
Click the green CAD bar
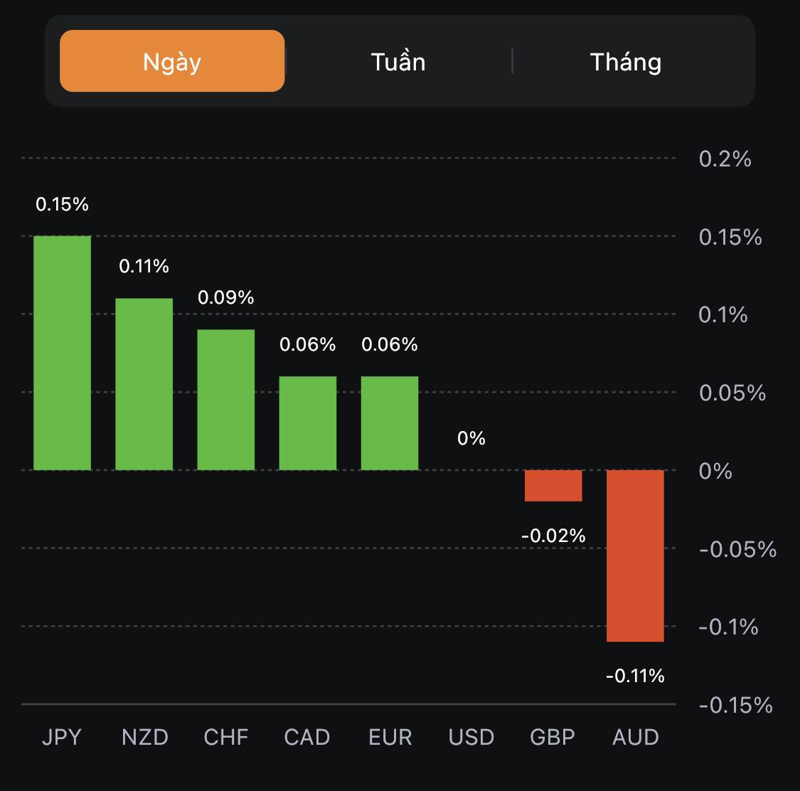point(308,423)
